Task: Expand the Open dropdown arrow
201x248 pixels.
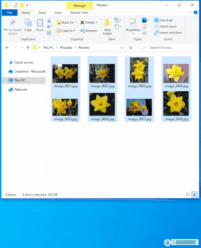Action: coord(148,20)
